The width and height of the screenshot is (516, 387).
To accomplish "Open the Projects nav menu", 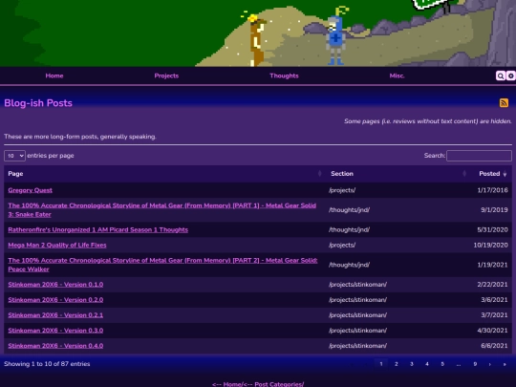I will pos(166,75).
